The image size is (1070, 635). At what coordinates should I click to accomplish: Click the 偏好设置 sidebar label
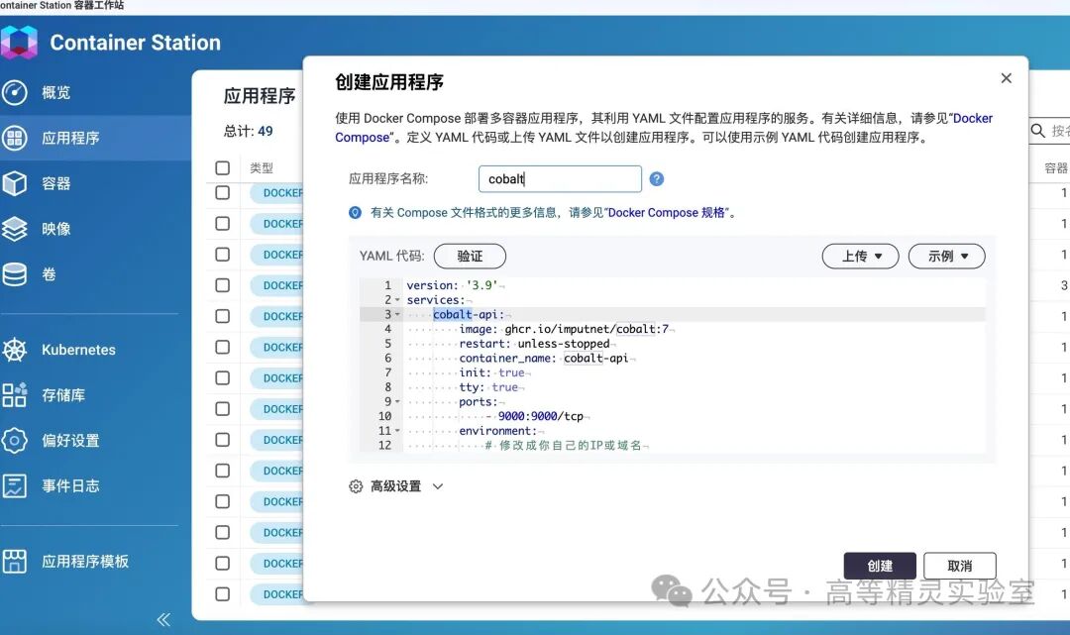pyautogui.click(x=70, y=441)
